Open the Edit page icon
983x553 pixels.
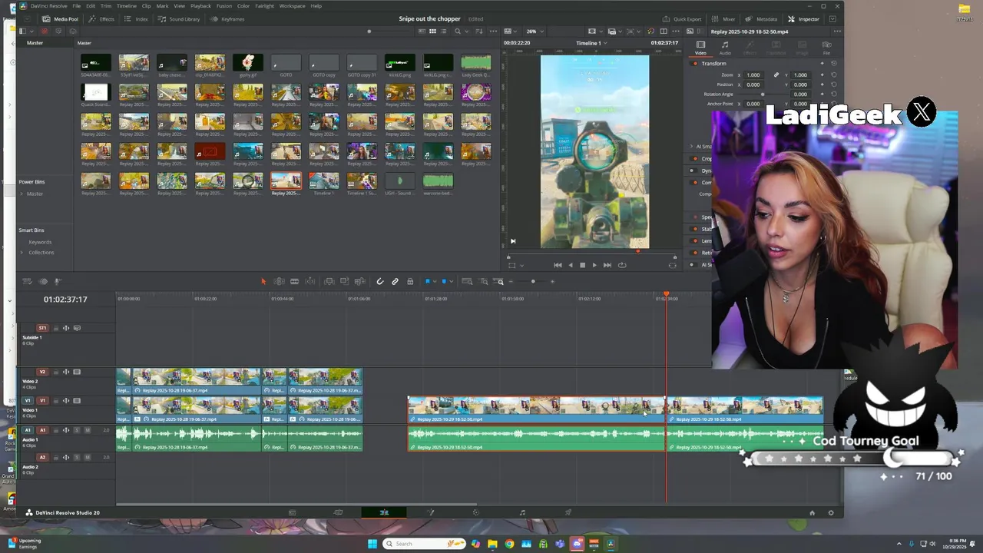click(384, 512)
